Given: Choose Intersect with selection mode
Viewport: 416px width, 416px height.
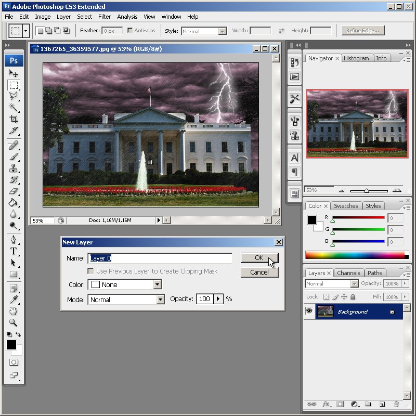Looking at the screenshot, I should pos(66,31).
